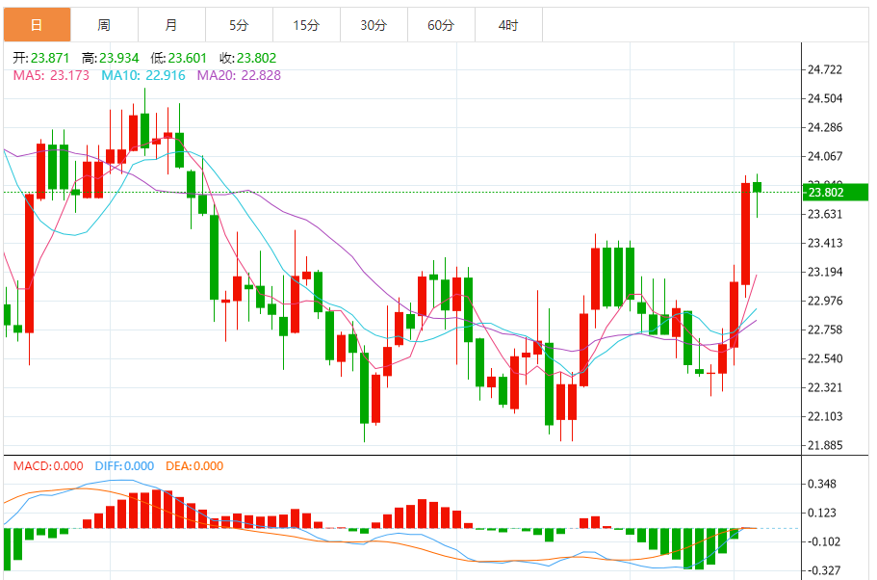Screen dimensions: 877x580
Task: Open the 30分 timeframe tab
Action: pos(374,25)
